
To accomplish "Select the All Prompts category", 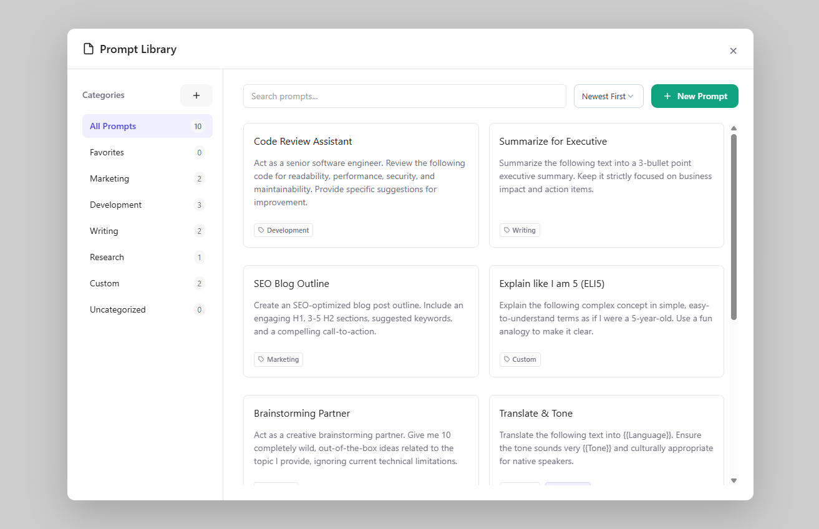I will (x=147, y=126).
